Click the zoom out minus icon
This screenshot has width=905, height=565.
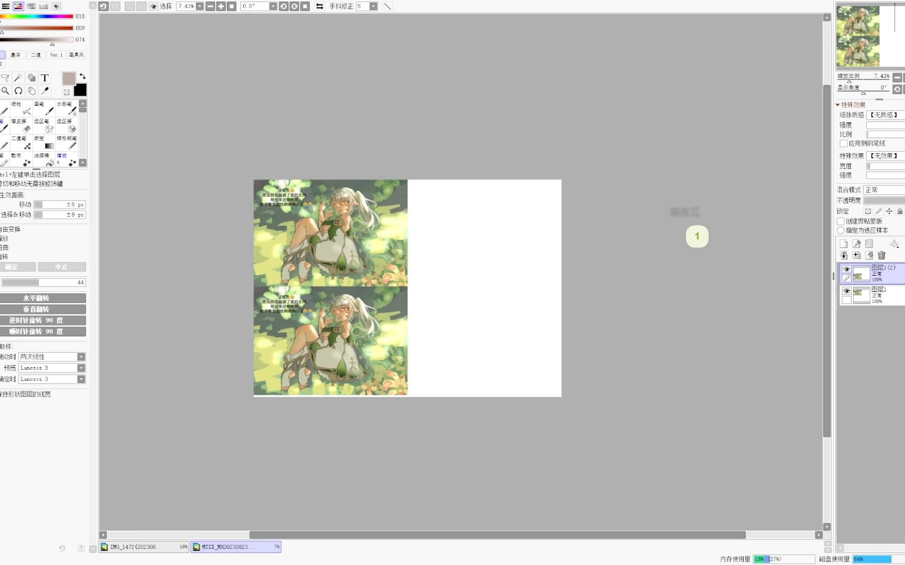click(x=210, y=6)
